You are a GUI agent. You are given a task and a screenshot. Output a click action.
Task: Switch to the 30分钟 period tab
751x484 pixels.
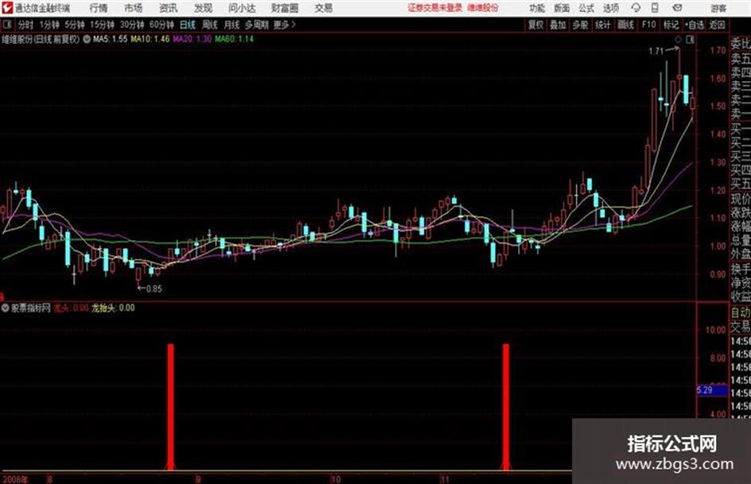point(132,25)
